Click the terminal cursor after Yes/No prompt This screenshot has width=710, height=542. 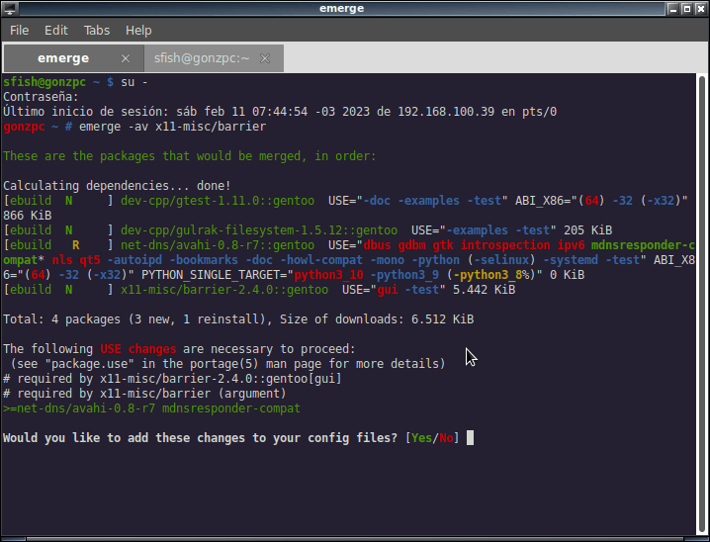click(x=470, y=438)
